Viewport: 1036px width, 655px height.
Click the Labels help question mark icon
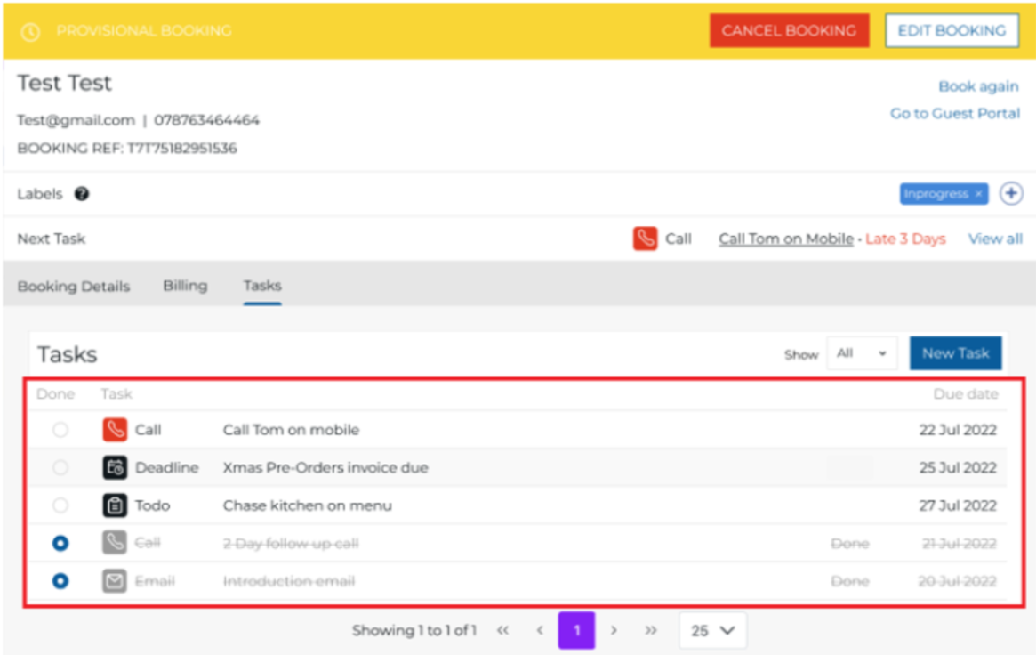coord(82,194)
